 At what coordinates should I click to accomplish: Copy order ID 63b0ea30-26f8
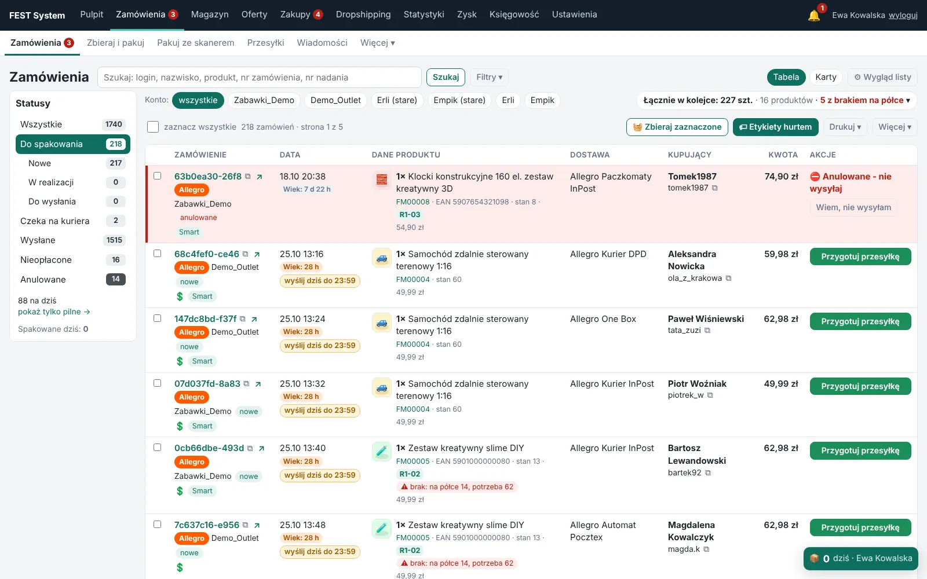248,177
